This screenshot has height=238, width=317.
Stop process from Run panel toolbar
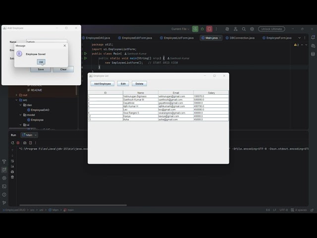[18, 143]
